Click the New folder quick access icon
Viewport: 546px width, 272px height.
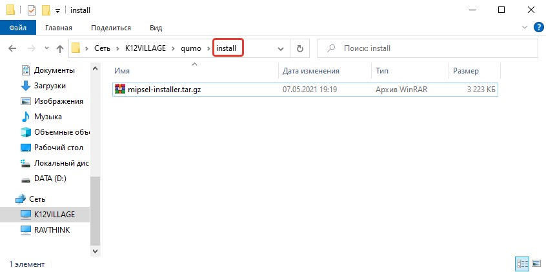pyautogui.click(x=46, y=10)
